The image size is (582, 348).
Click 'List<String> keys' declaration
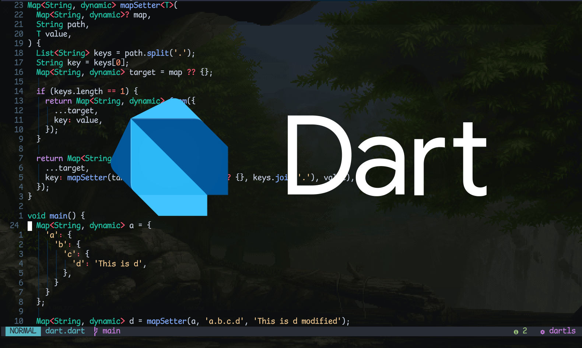pyautogui.click(x=74, y=53)
